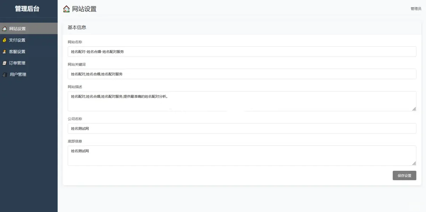Viewport: 426px width, 212px height.
Task: Open 支付设置 in the sidebar
Action: [x=29, y=40]
